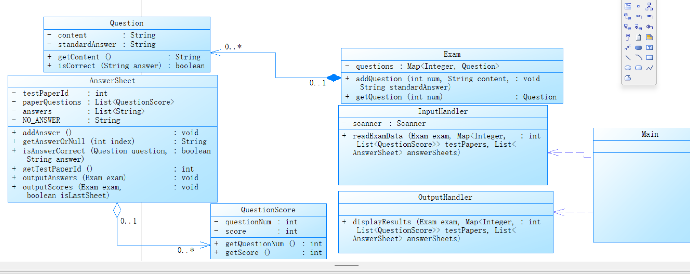690x274 pixels.
Task: Click the "testPaperId" attribute in AnswerSheet
Action: pyautogui.click(x=60, y=93)
